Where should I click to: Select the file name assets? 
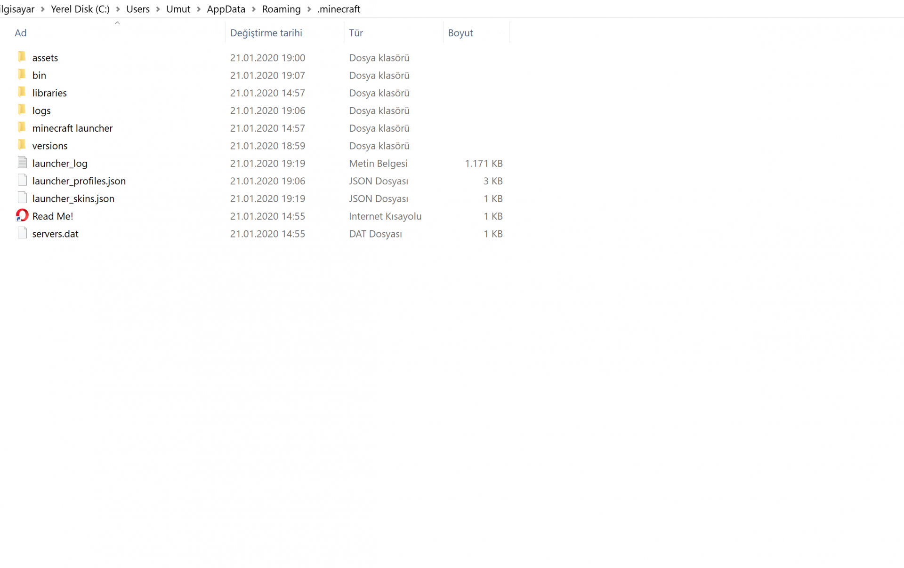(45, 58)
